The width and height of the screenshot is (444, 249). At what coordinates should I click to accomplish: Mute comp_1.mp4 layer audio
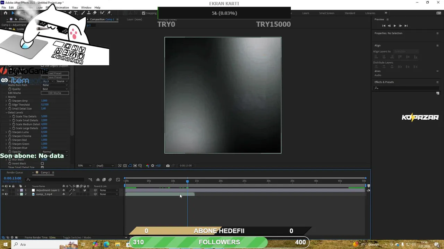click(x=6, y=194)
